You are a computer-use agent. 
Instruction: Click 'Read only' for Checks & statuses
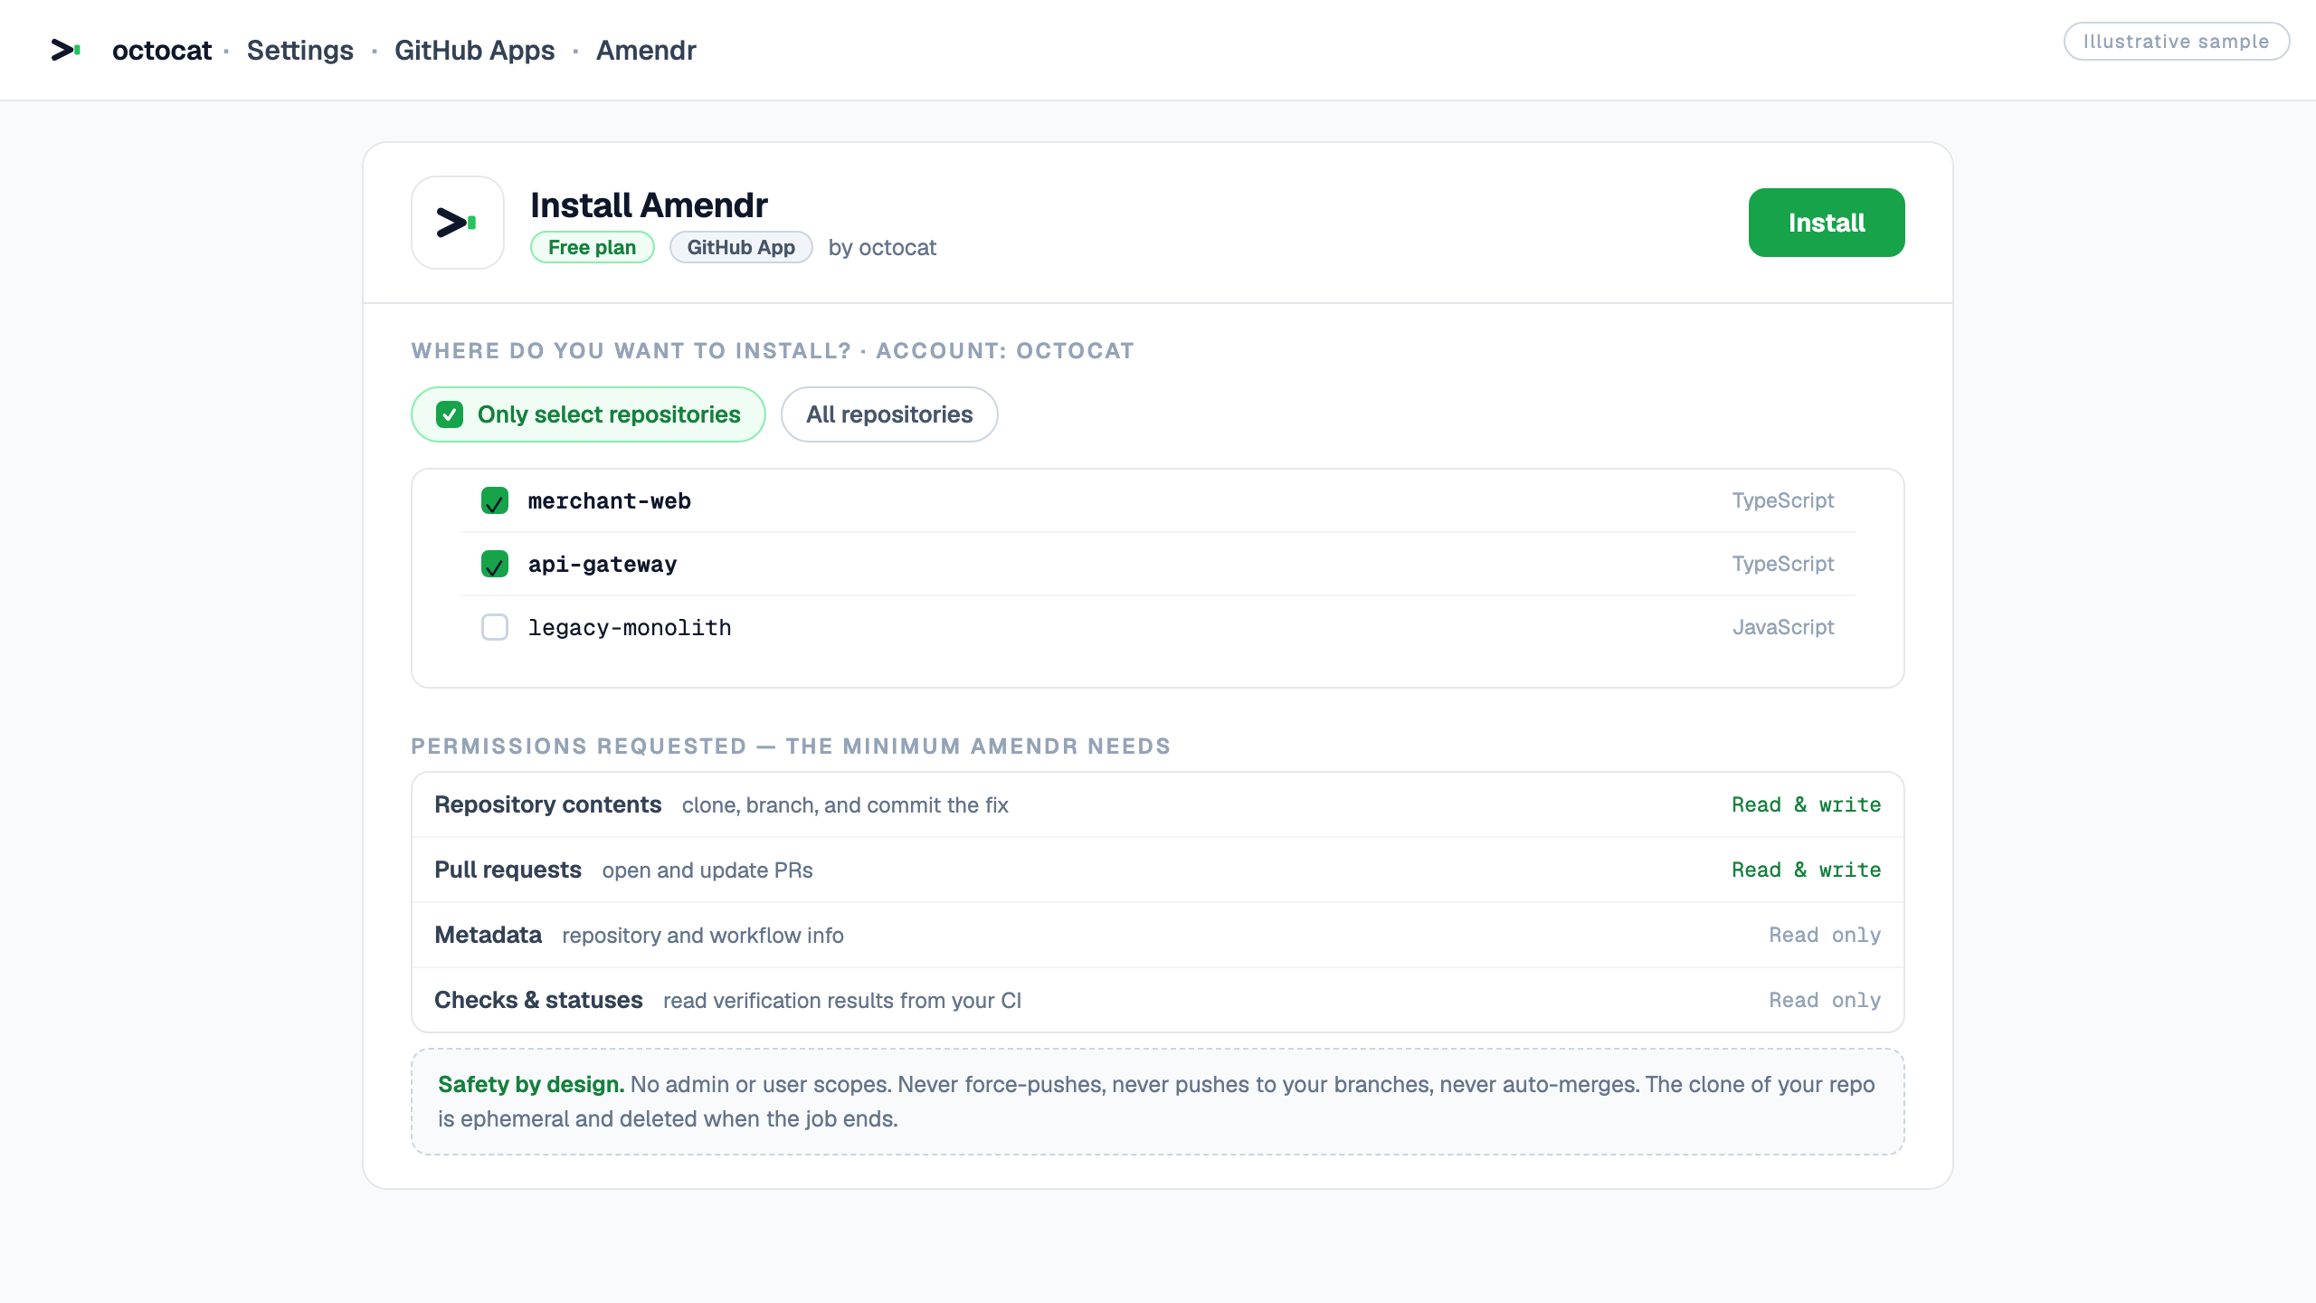pyautogui.click(x=1825, y=1001)
